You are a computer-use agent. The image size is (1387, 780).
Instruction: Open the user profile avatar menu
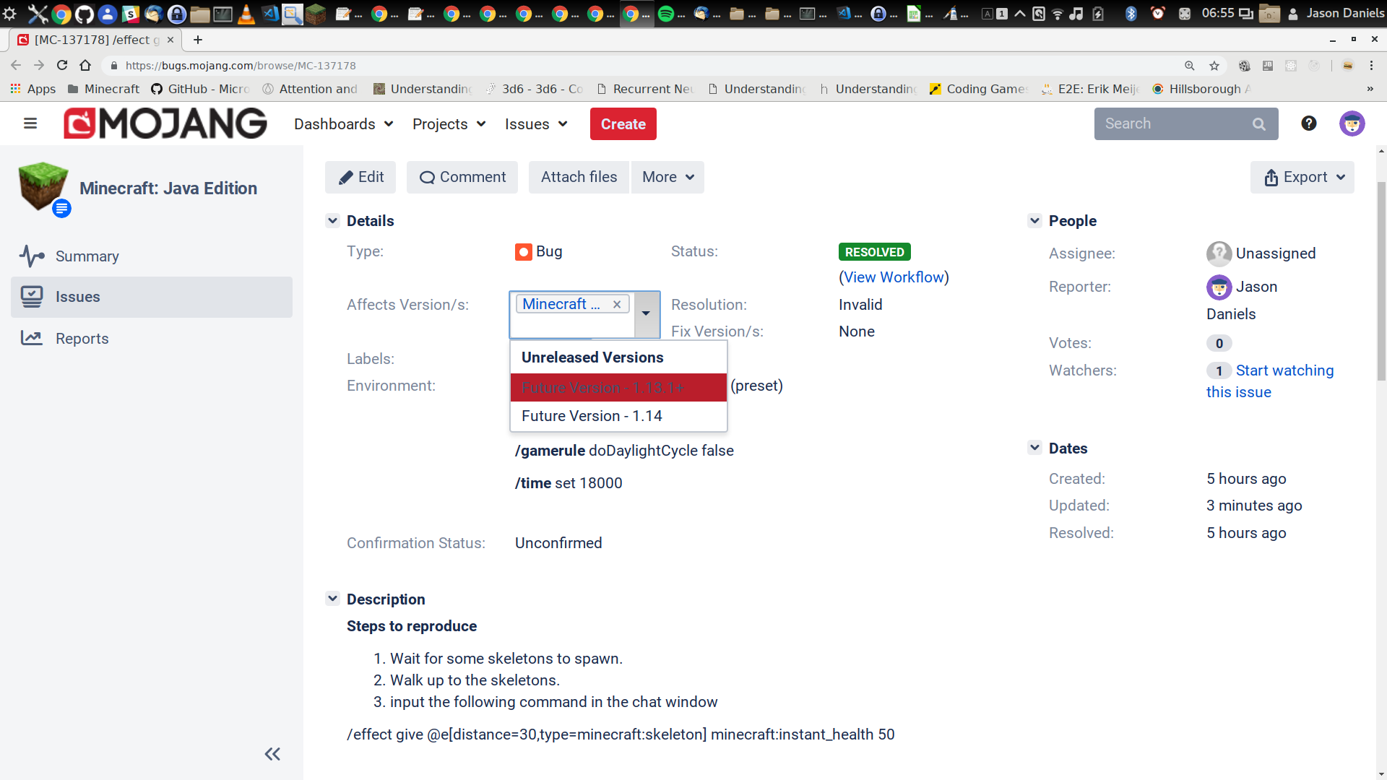click(1352, 123)
